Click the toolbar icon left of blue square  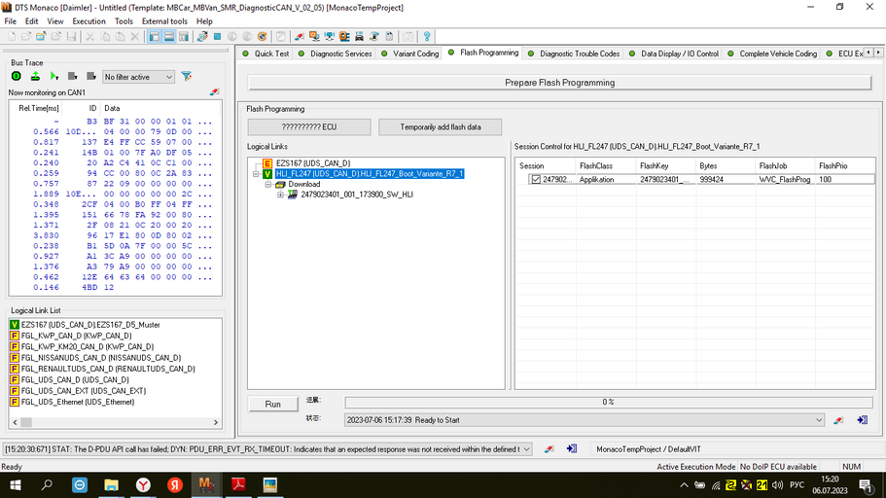[202, 37]
